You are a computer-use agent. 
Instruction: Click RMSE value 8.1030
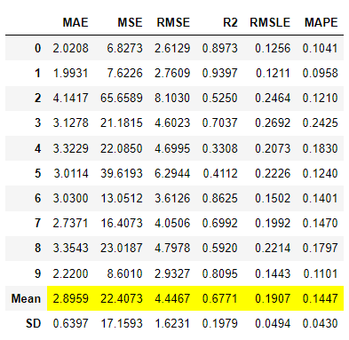[172, 98]
